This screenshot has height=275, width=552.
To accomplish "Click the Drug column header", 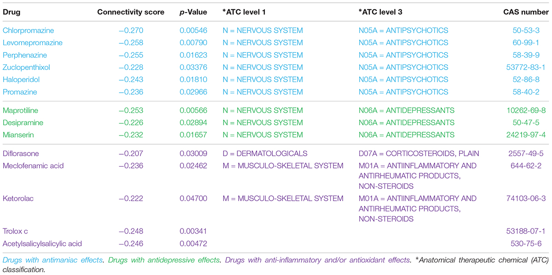I will pyautogui.click(x=11, y=12).
